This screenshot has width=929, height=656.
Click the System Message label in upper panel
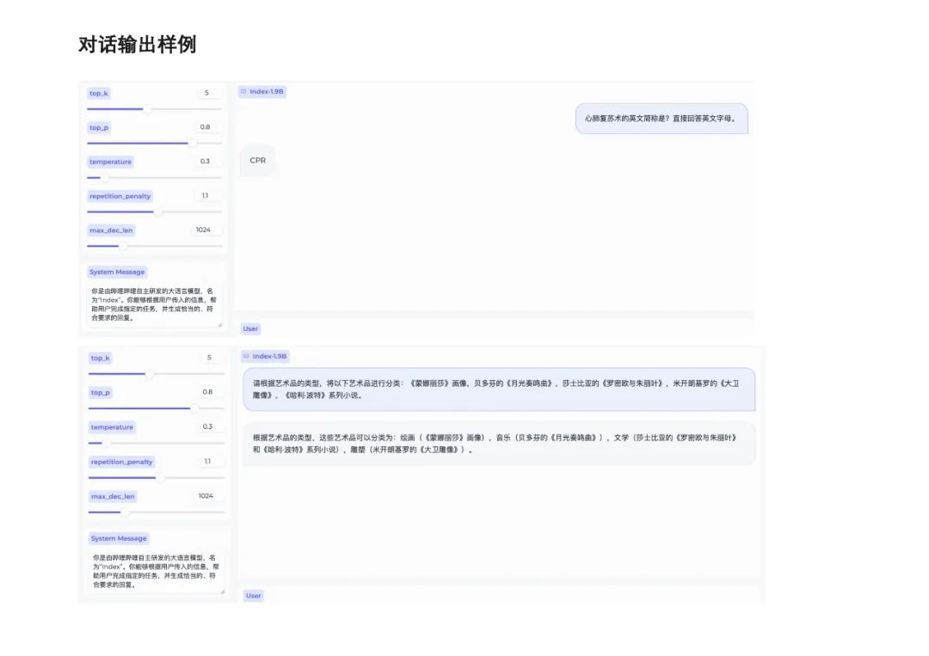pos(115,271)
